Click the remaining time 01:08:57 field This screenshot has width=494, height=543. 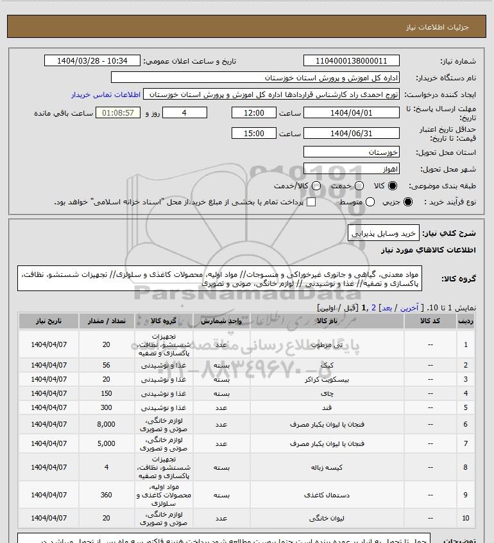click(118, 113)
